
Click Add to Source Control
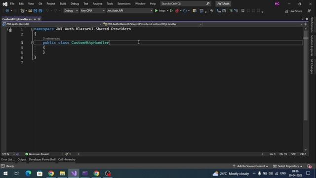251,166
